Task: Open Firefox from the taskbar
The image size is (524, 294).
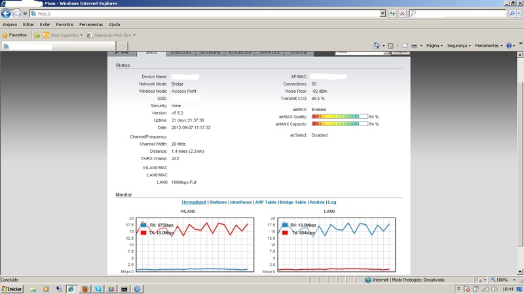Action: 84,289
